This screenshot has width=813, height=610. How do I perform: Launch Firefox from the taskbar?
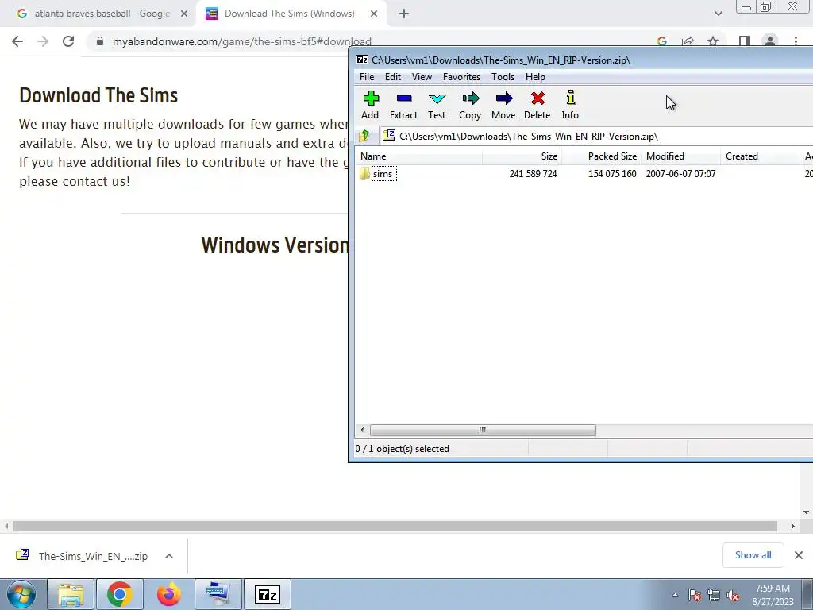[x=169, y=594]
